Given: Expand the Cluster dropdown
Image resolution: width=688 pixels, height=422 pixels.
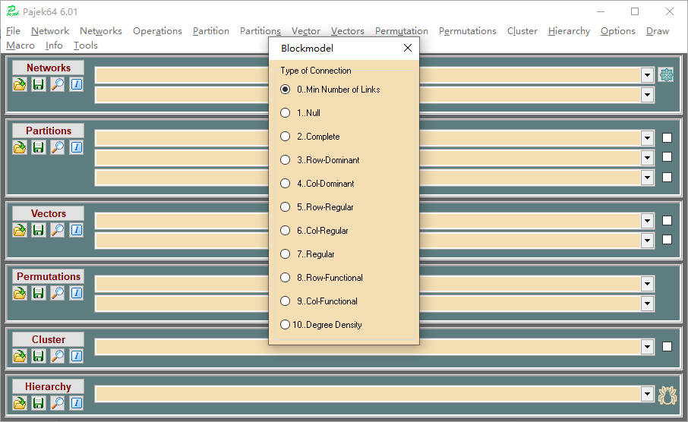Looking at the screenshot, I should click(647, 347).
